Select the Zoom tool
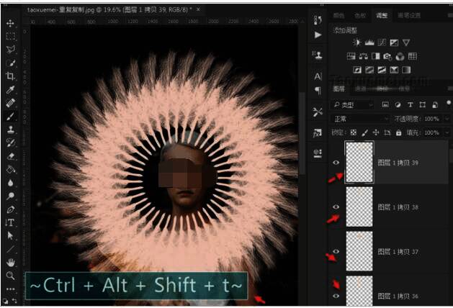Image resolution: width=453 pixels, height=308 pixels. pos(10,275)
